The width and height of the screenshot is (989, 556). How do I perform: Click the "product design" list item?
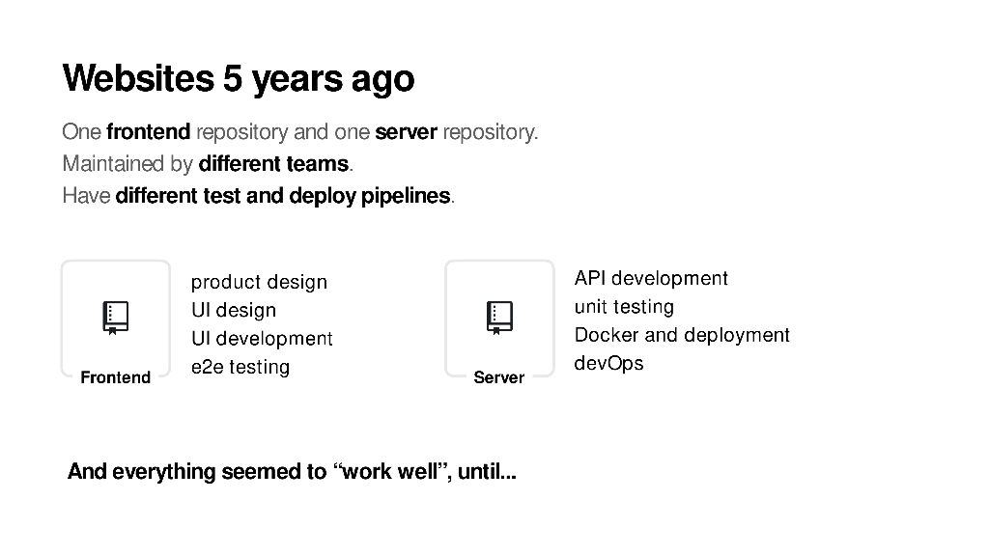coord(259,282)
